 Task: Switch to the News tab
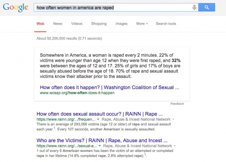tap(58, 24)
